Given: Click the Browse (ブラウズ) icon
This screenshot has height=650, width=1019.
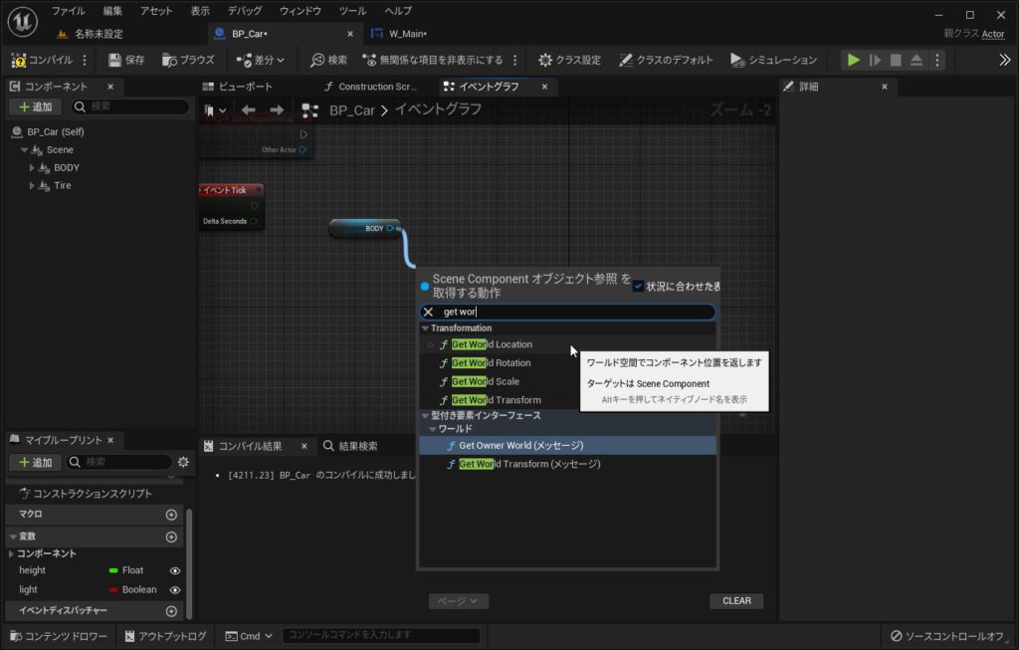Looking at the screenshot, I should pos(169,60).
